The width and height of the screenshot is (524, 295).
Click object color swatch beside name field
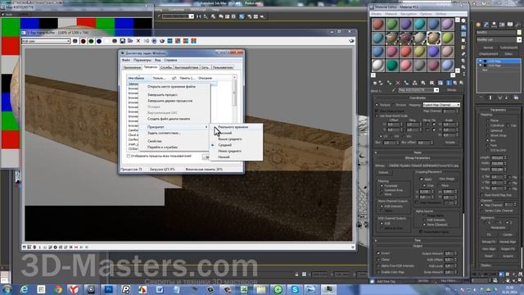[519, 33]
